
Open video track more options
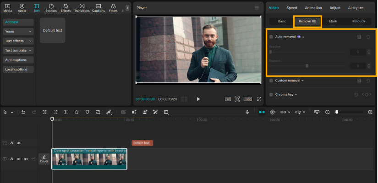pyautogui.click(x=33, y=159)
